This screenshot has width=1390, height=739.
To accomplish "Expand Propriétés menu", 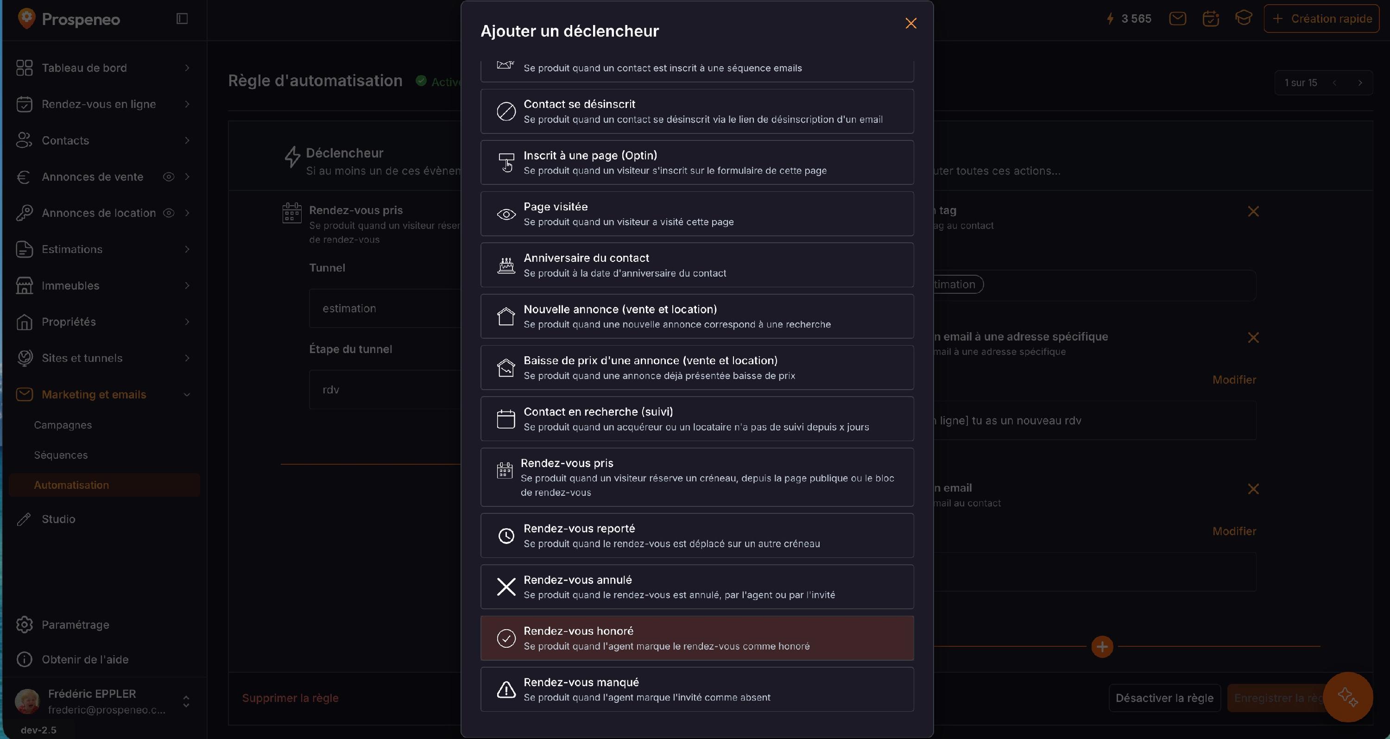I will (x=187, y=322).
